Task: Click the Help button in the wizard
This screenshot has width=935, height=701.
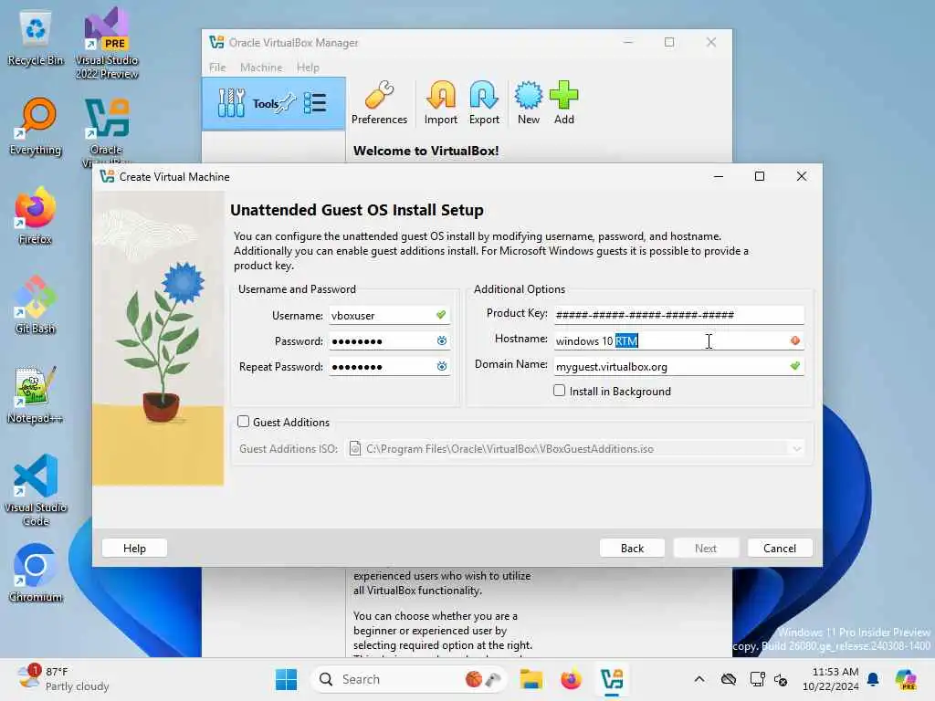Action: click(134, 548)
